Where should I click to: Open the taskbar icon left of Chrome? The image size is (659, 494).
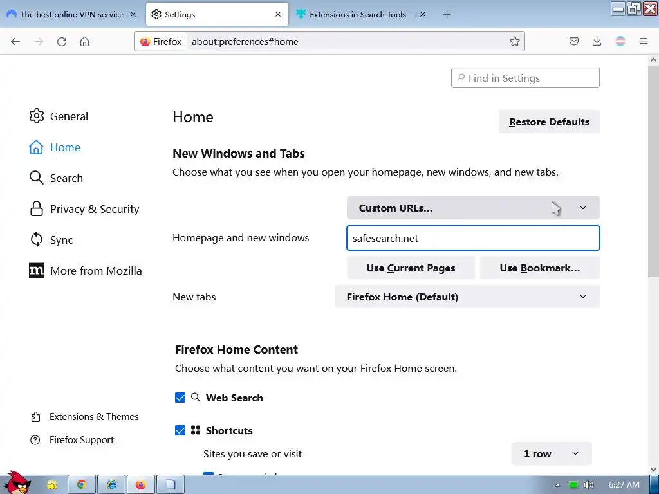(x=51, y=485)
